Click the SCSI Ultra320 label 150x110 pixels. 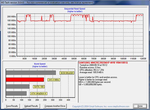pos(67,73)
